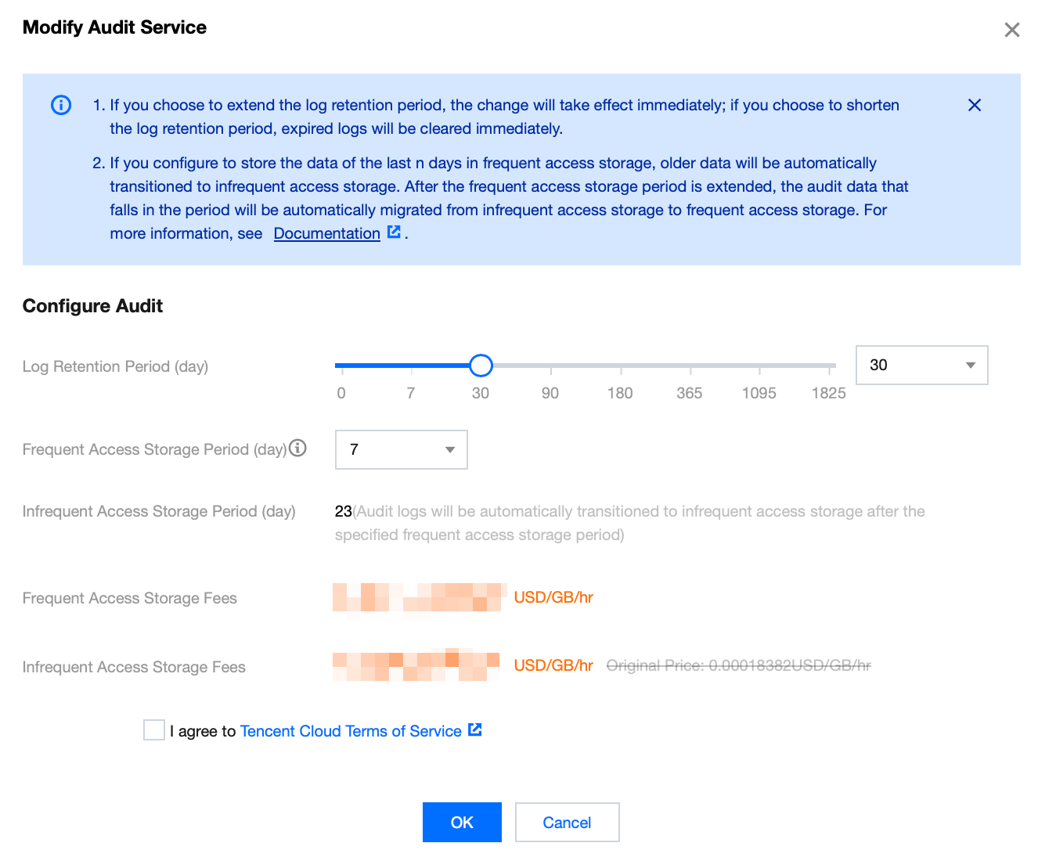Set retention slider to 1095 days mark
This screenshot has height=861, width=1038.
(759, 366)
